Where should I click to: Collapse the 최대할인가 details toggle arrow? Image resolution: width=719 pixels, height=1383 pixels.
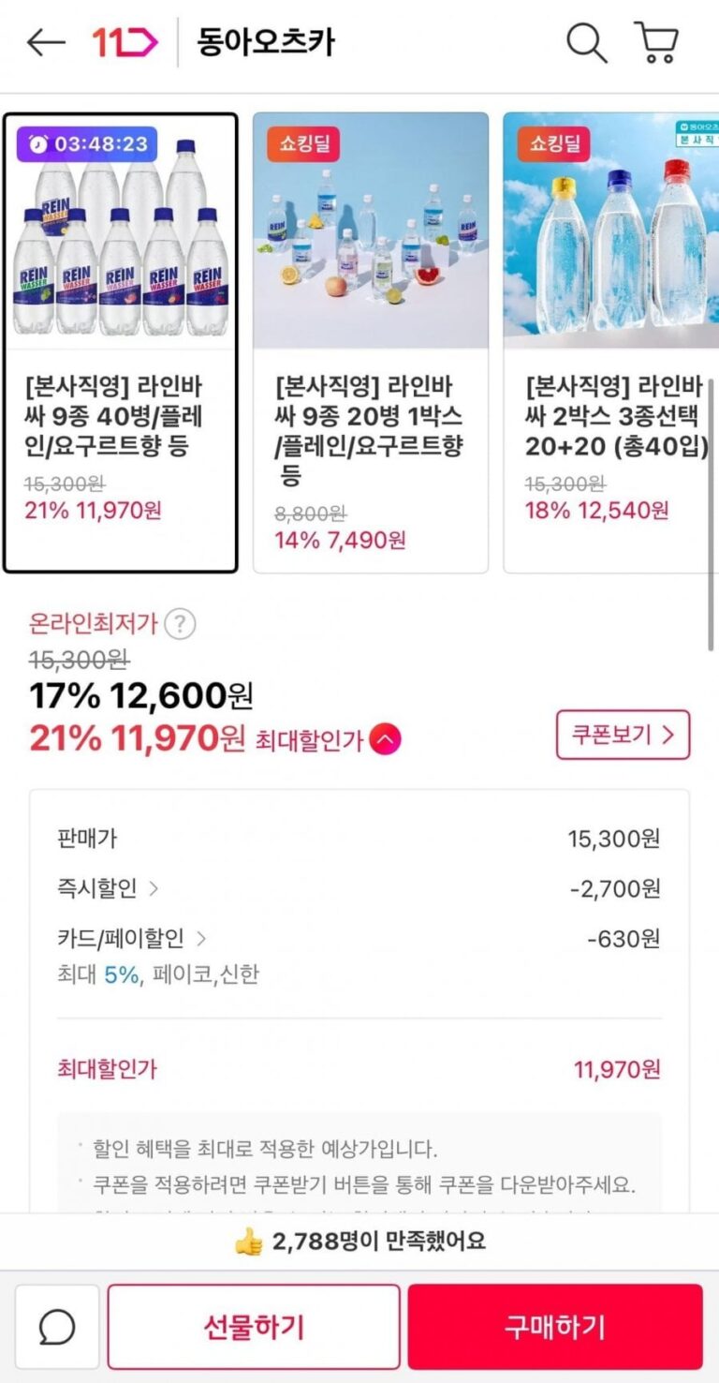tap(385, 740)
